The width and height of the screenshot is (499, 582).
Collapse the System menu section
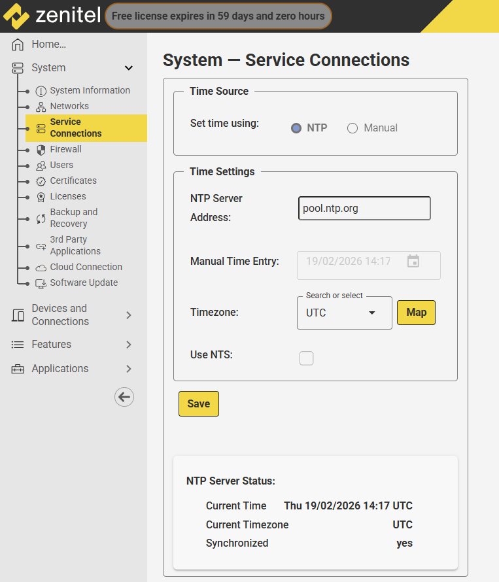pyautogui.click(x=129, y=68)
